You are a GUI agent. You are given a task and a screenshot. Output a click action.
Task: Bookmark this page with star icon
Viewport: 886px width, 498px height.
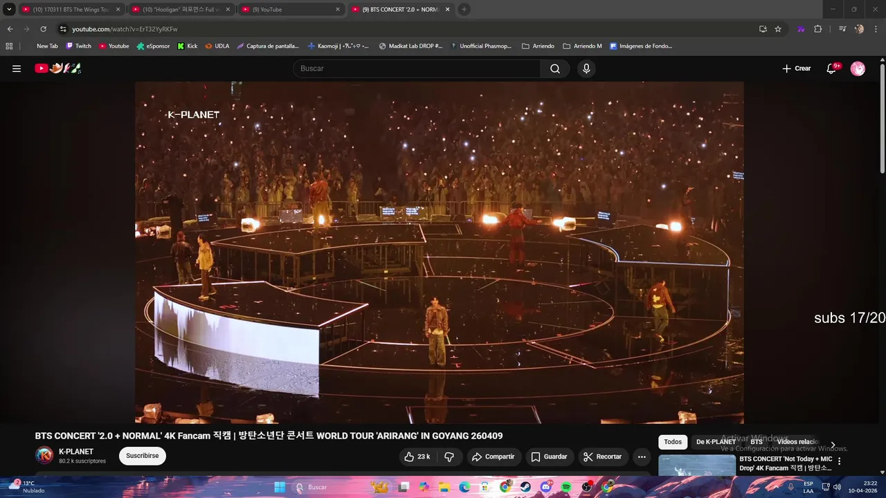(778, 29)
